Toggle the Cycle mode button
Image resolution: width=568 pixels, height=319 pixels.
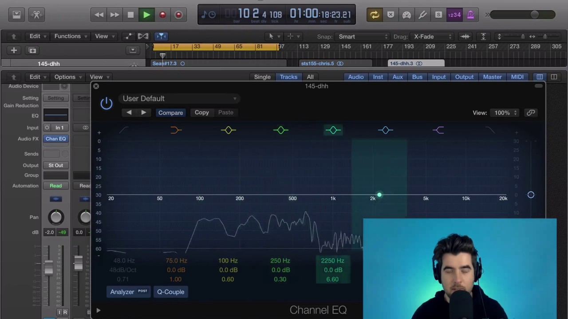[x=375, y=15]
